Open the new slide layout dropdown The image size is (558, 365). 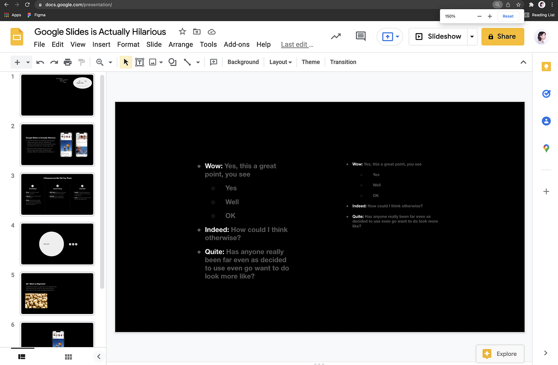[28, 63]
